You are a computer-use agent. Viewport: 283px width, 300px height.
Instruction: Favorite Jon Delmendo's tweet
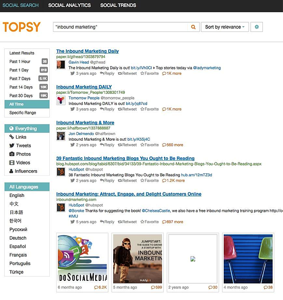(x=150, y=145)
